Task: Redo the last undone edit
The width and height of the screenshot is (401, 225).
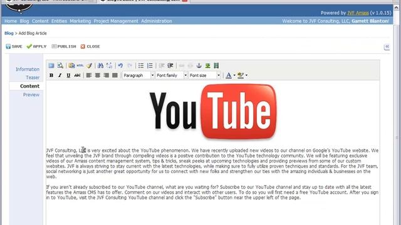Action: click(x=130, y=66)
